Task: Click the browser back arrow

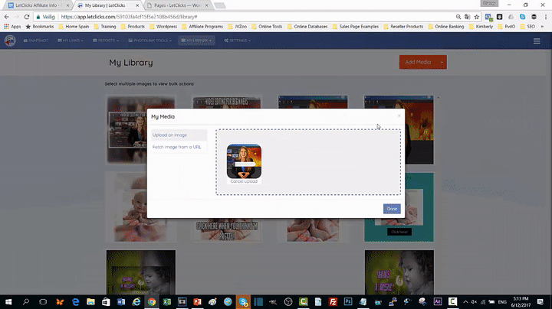Action: pos(6,16)
